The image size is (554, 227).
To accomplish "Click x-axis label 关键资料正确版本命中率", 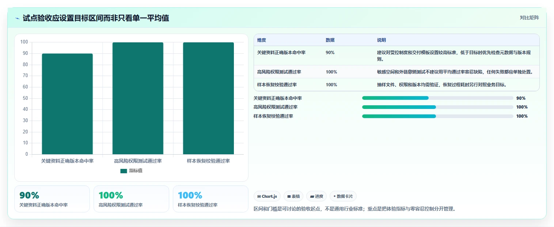I will [67, 161].
